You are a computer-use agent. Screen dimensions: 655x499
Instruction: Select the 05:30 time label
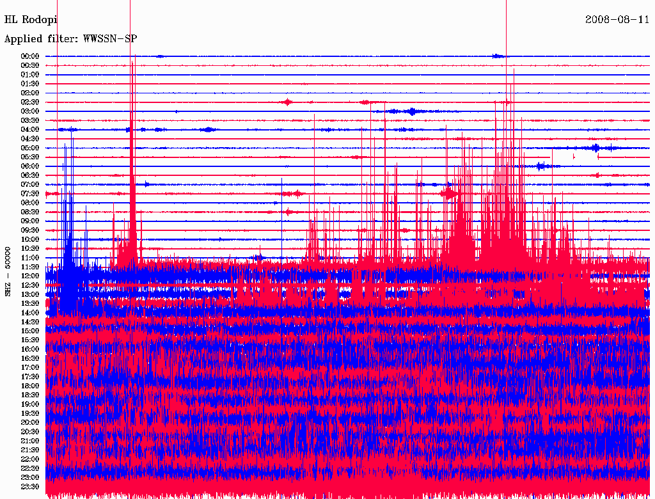[x=30, y=157]
